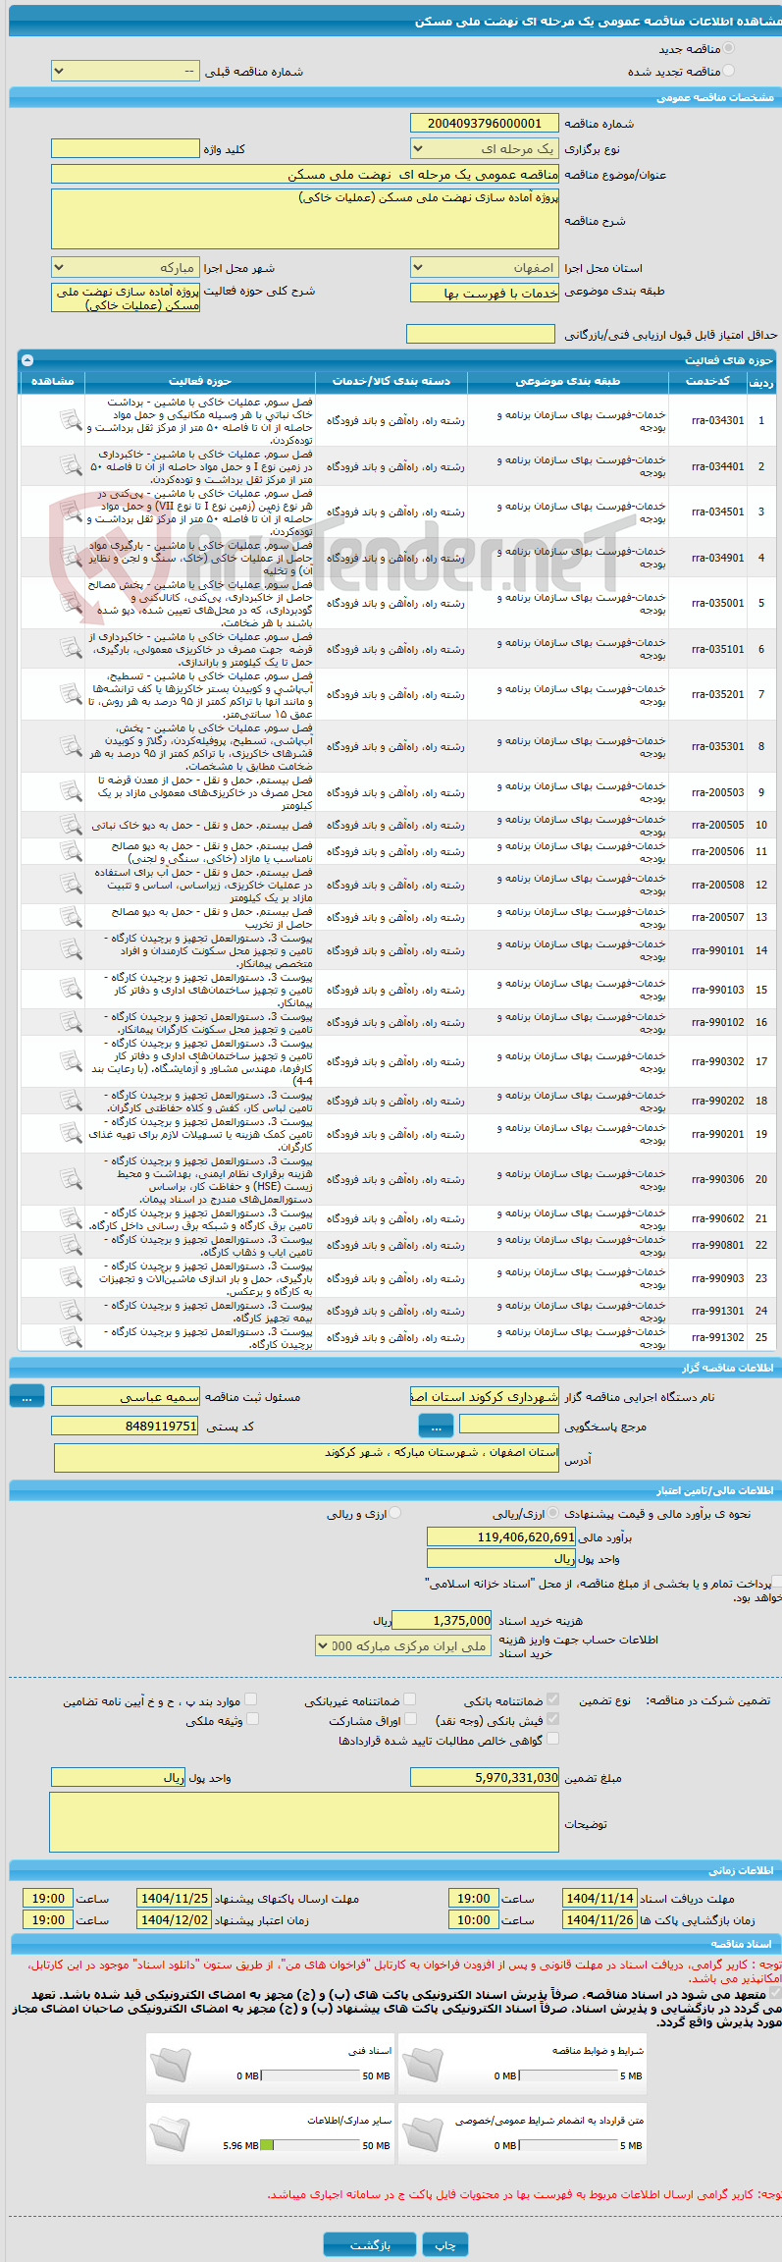This screenshot has width=782, height=2262.
Task: Open view icon for row rra-990102
Action: click(70, 1022)
